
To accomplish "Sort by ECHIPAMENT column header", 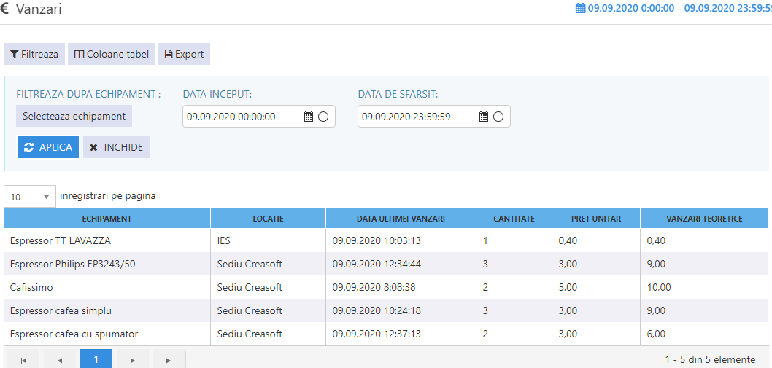I will (x=107, y=219).
